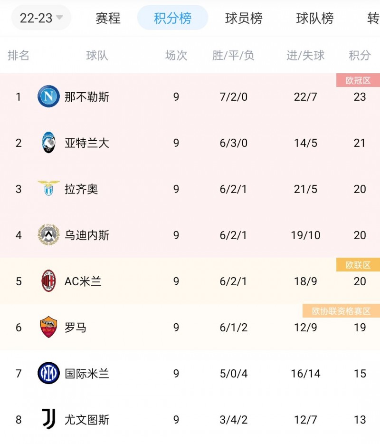Viewport: 380px width, 444px height.
Task: Switch to the 球队榜 tab
Action: point(314,18)
